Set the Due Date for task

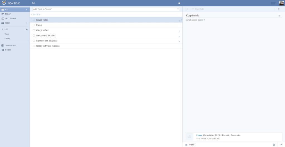pyautogui.click(x=199, y=9)
